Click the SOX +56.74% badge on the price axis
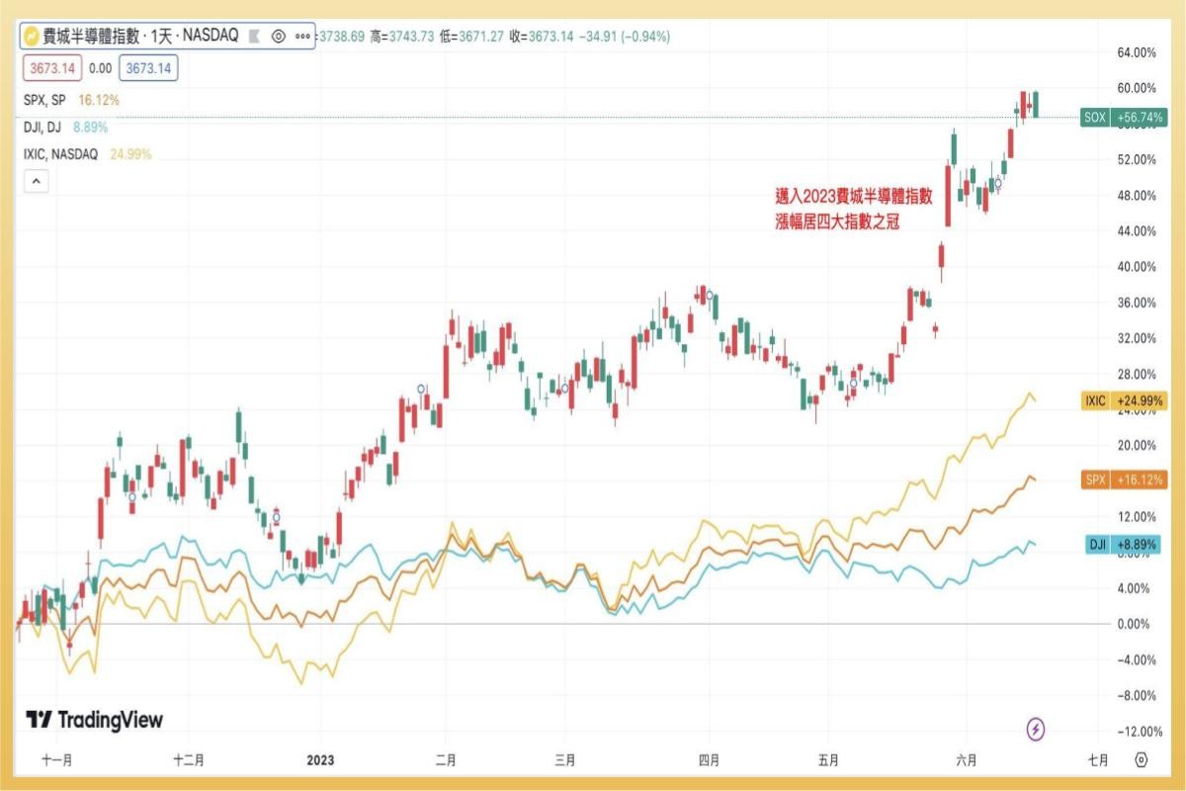Image resolution: width=1186 pixels, height=791 pixels. tap(1126, 117)
